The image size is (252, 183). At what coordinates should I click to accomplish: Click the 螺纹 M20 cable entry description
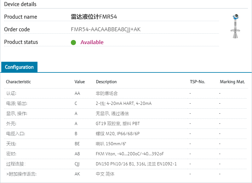tap(117, 134)
